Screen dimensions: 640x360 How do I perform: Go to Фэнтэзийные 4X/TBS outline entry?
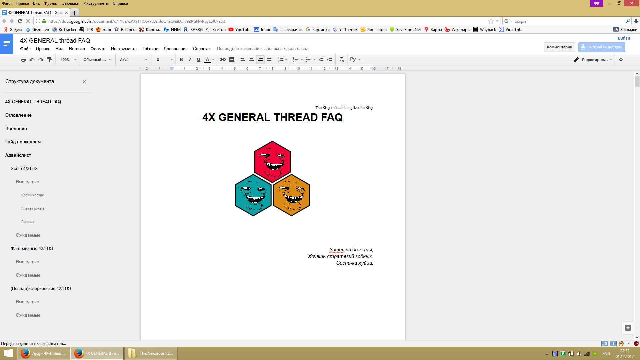pos(32,248)
